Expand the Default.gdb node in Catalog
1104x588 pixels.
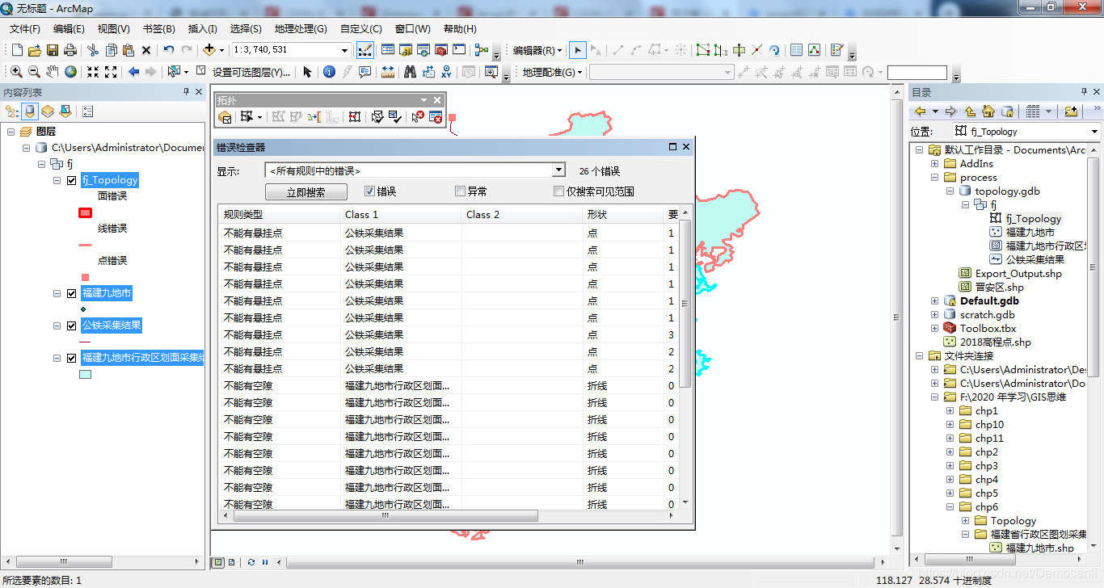(x=935, y=301)
